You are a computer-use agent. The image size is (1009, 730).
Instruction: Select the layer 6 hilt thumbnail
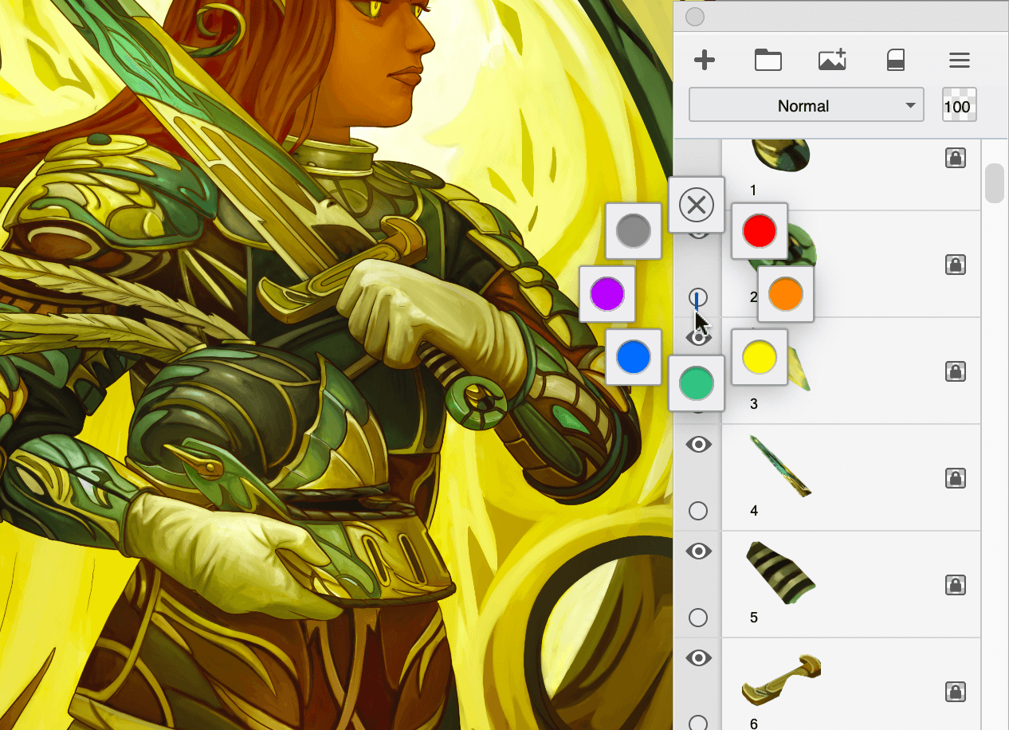point(781,680)
